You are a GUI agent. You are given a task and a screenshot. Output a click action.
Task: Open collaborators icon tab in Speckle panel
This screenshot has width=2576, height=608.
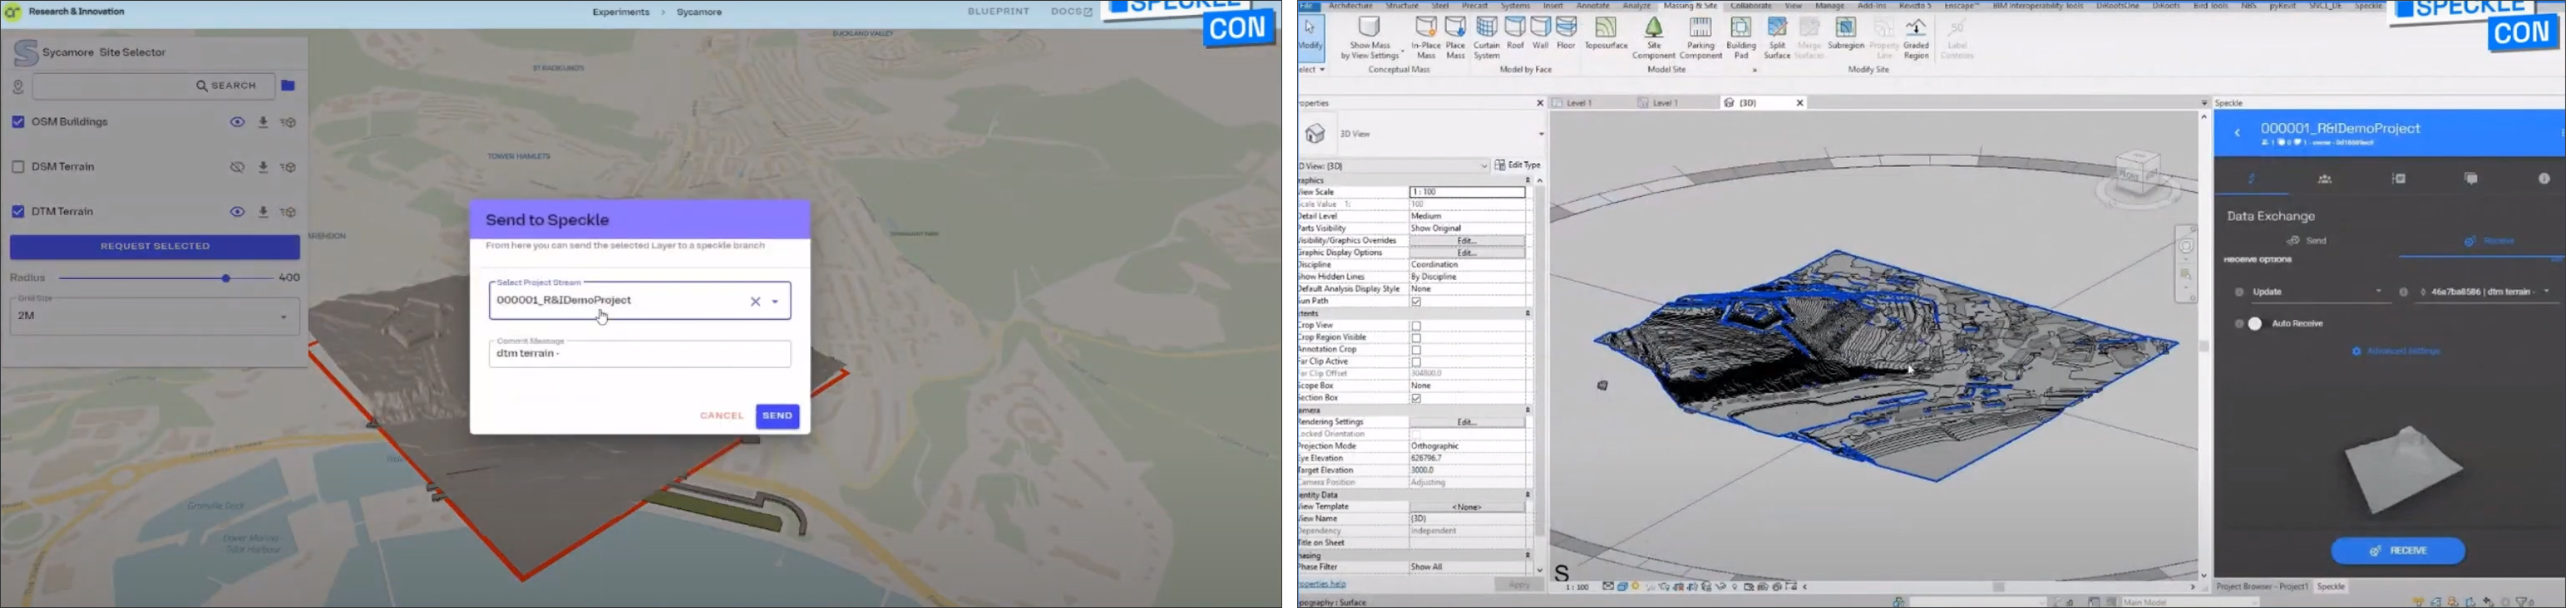coord(2325,179)
